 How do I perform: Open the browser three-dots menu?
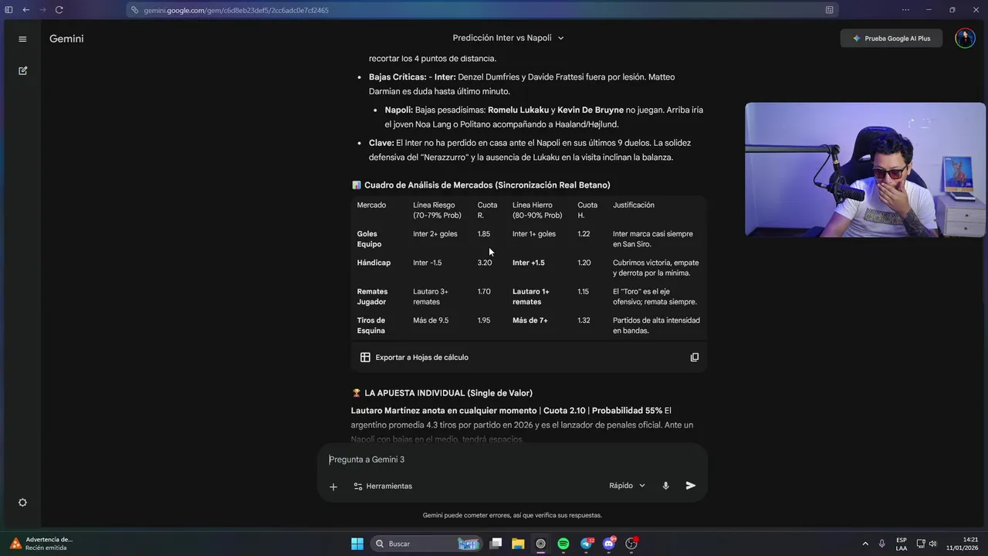coord(905,10)
